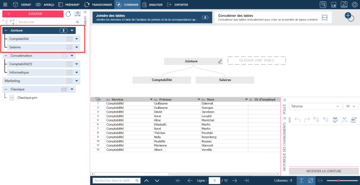Click the zoom slider handle

pyautogui.click(x=338, y=181)
